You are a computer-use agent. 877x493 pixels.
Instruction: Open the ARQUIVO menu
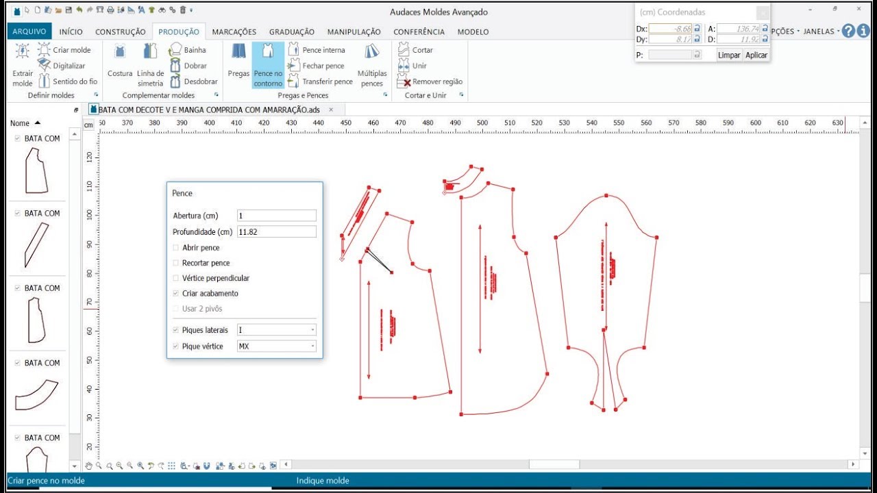pyautogui.click(x=29, y=31)
